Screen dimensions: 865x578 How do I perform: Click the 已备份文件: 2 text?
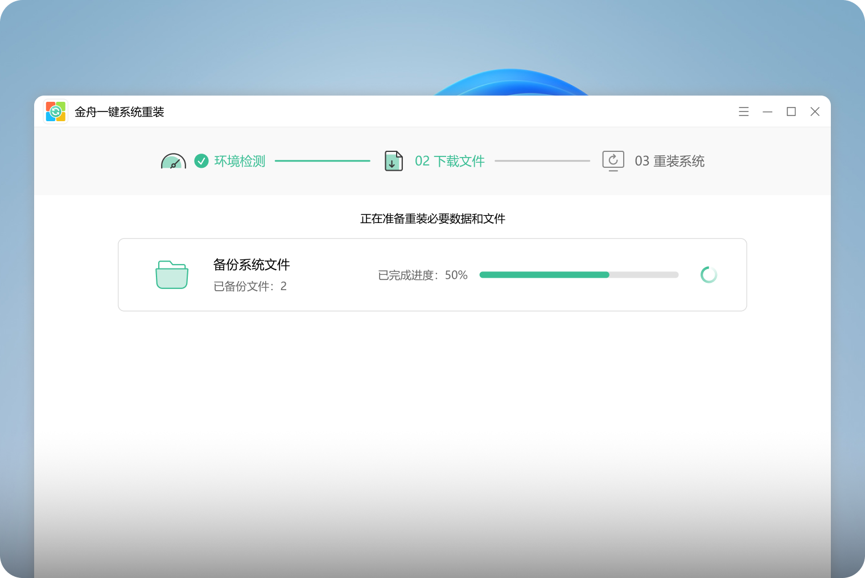click(x=250, y=286)
